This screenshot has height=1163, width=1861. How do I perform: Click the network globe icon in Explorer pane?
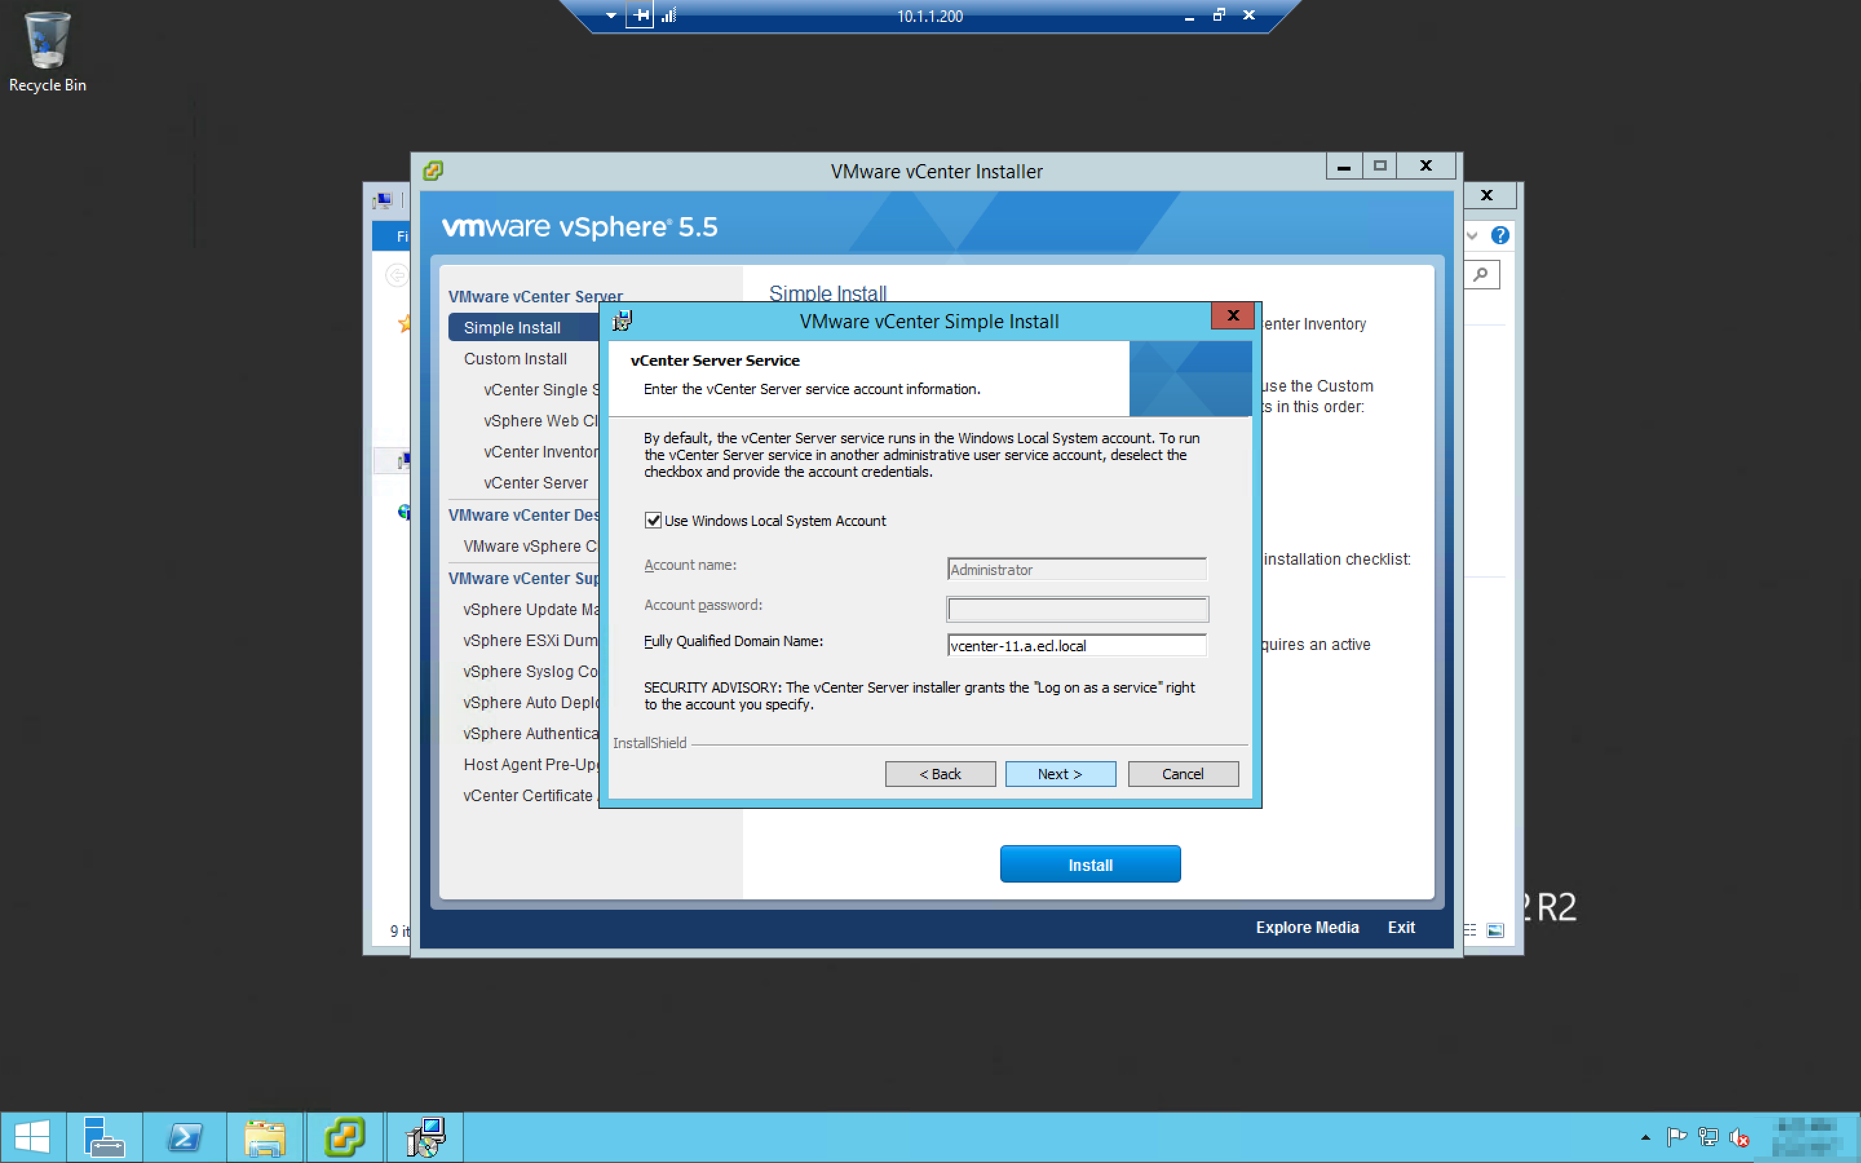pyautogui.click(x=405, y=512)
